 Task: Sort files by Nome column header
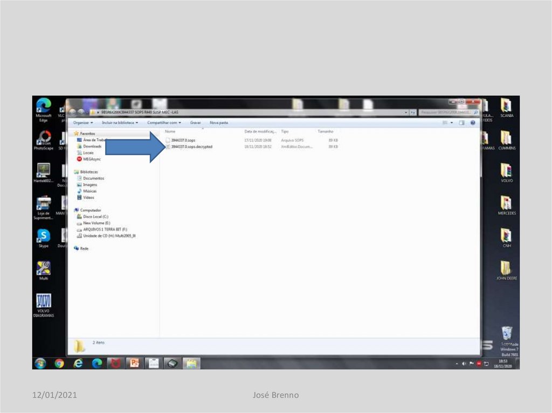(170, 131)
